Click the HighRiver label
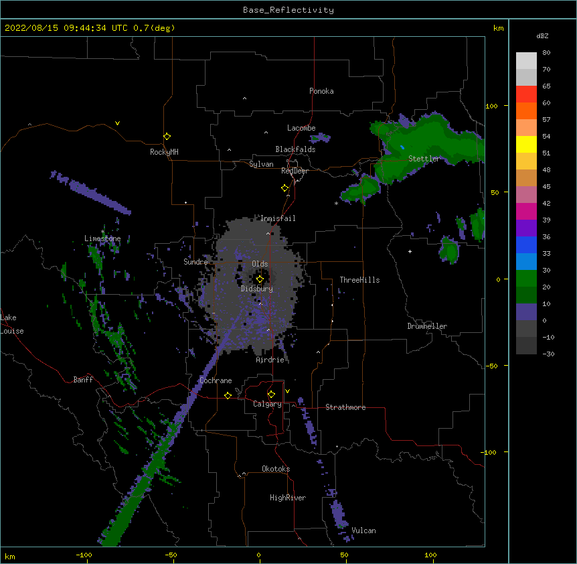This screenshot has width=577, height=564. tap(288, 498)
